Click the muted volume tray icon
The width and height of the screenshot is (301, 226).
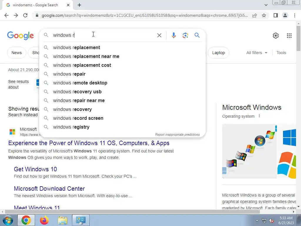coord(271,221)
